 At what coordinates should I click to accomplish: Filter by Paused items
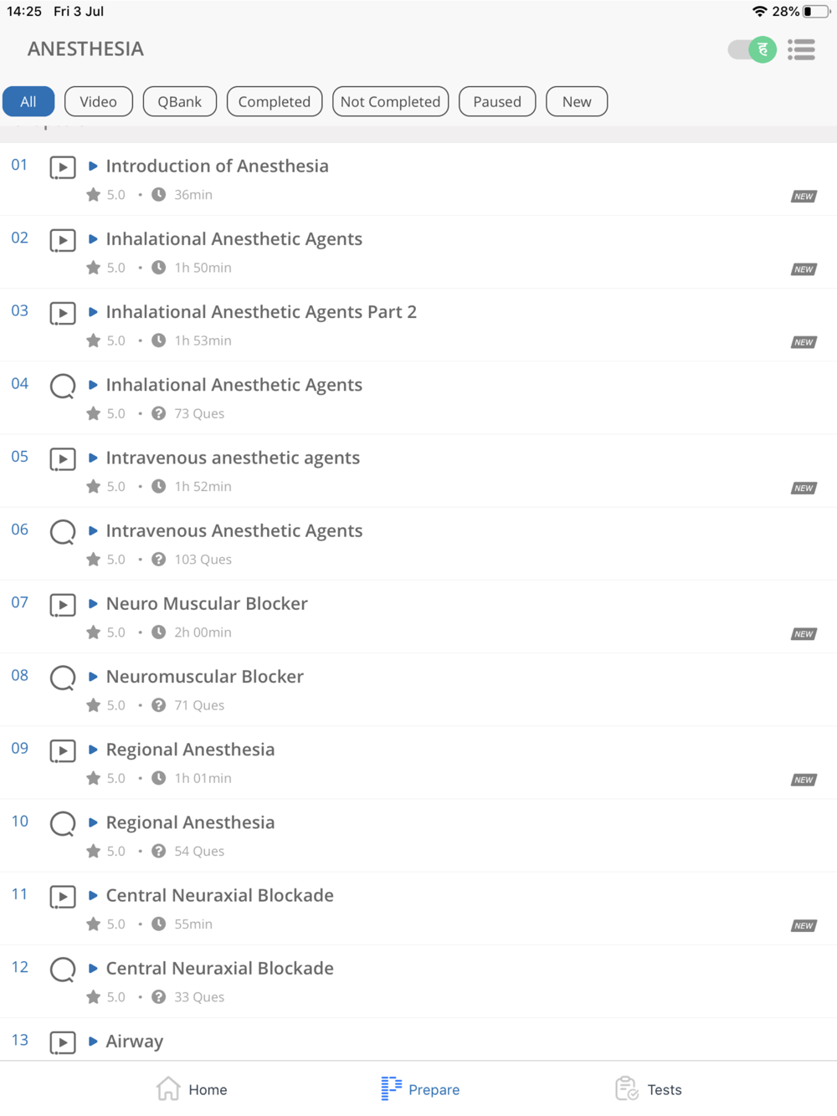pyautogui.click(x=497, y=101)
